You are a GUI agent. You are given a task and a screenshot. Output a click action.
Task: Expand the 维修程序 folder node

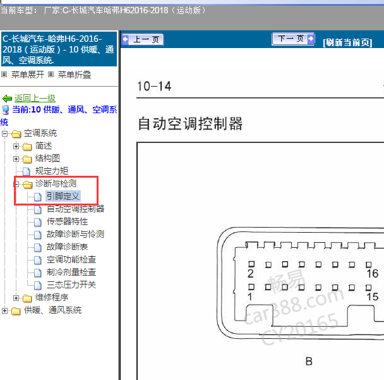coord(16,298)
